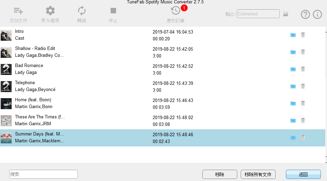This screenshot has width=327, height=181.
Task: Open file location for Home (feat. Bonn)
Action: (293, 103)
